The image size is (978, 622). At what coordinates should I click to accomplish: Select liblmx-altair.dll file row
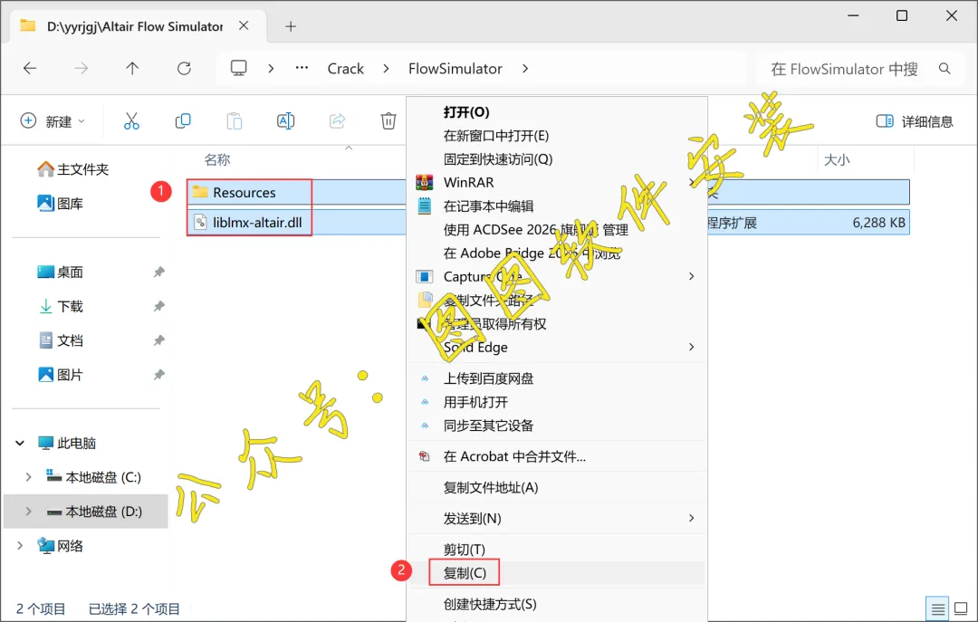tap(548, 222)
